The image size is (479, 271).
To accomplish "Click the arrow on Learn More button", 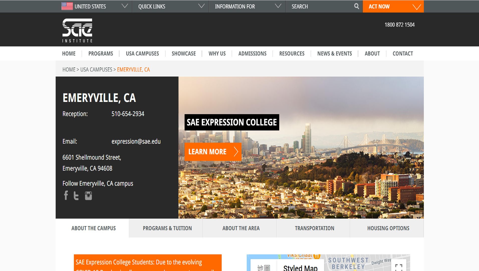I will pos(236,152).
